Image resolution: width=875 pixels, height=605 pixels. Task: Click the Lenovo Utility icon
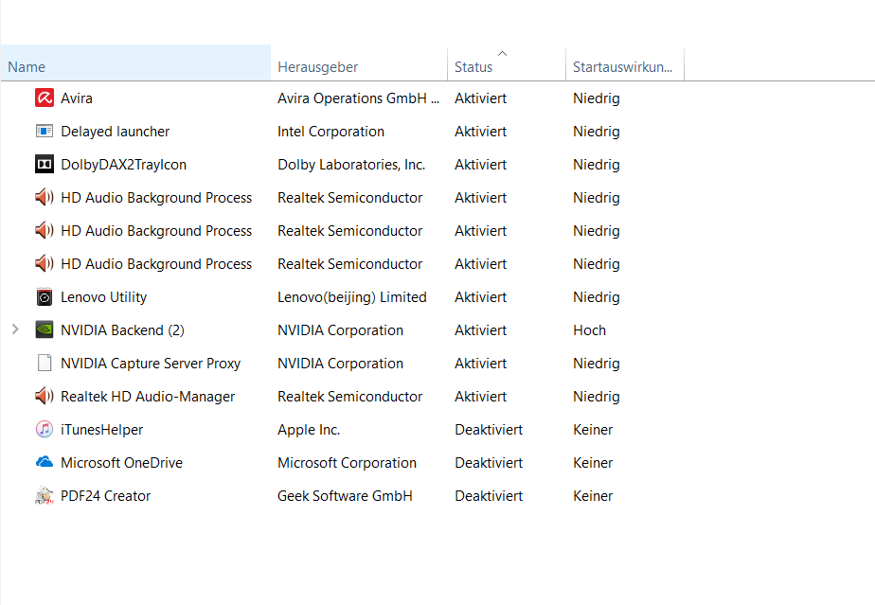(x=45, y=296)
